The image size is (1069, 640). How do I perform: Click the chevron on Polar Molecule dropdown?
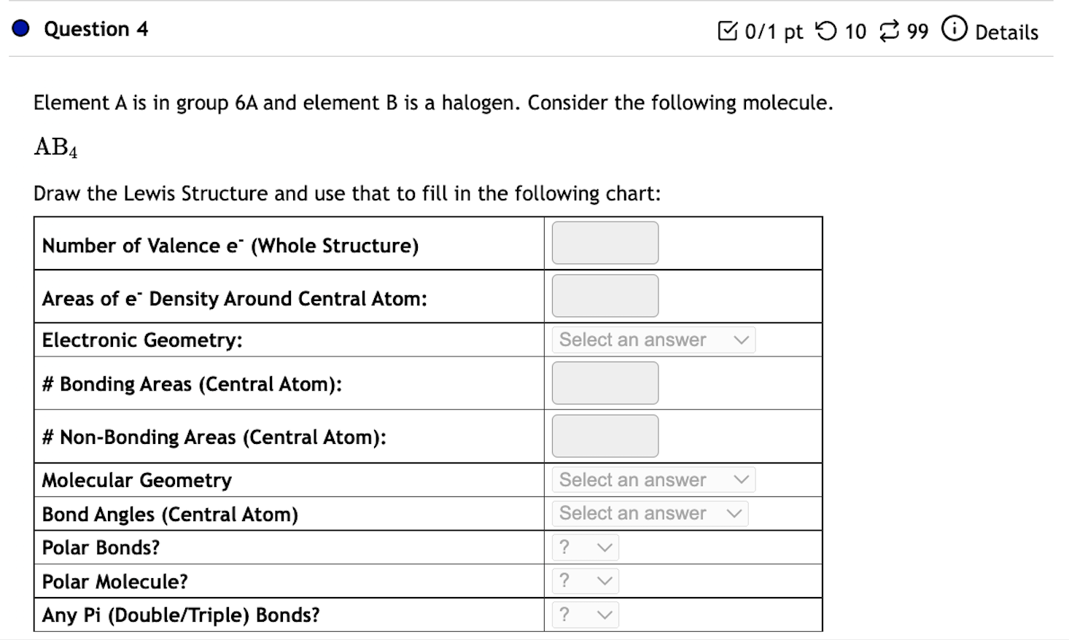click(605, 581)
